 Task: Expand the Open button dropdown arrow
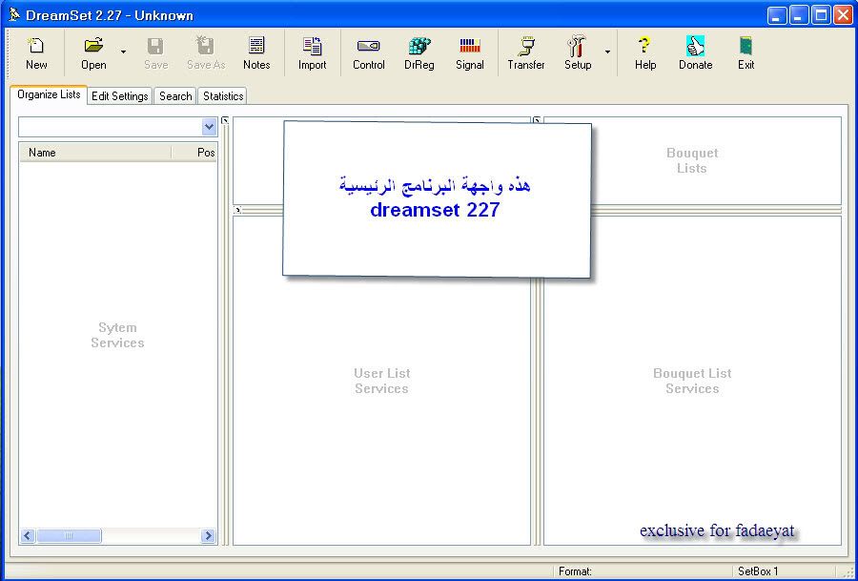click(123, 52)
